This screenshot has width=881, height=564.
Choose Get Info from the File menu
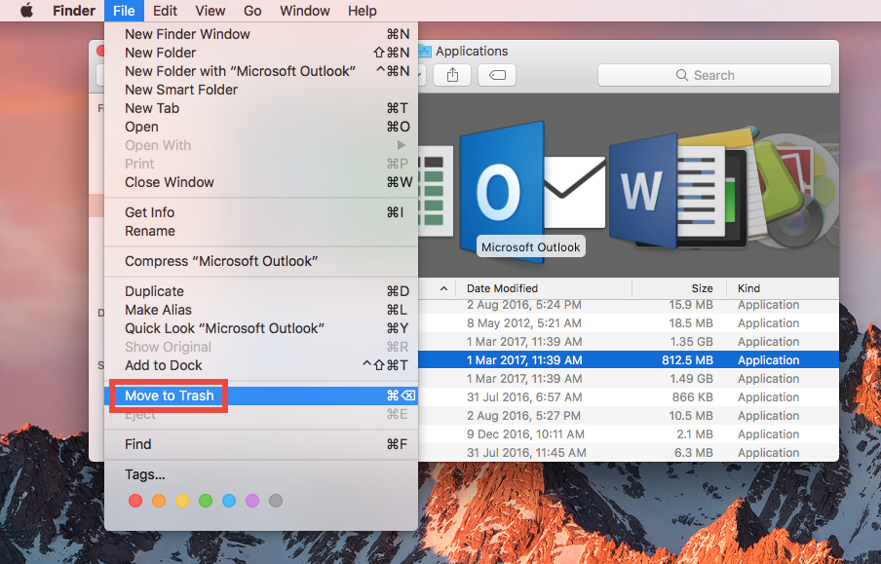tap(149, 211)
